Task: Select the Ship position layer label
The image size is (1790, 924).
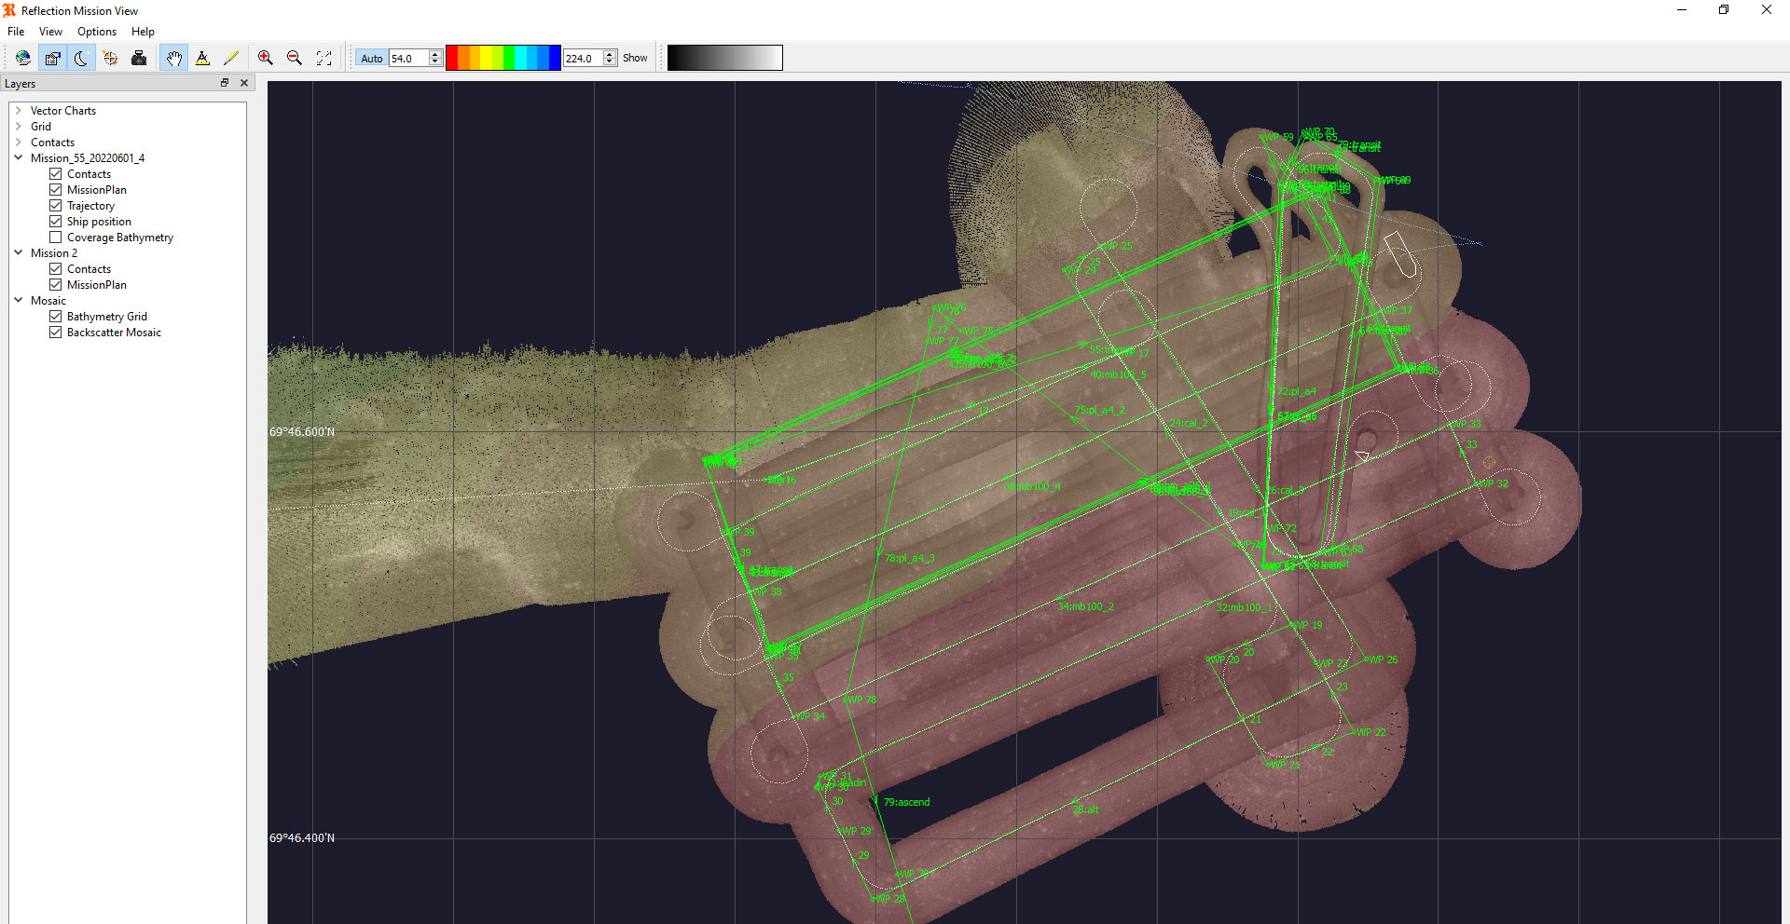Action: click(x=99, y=222)
